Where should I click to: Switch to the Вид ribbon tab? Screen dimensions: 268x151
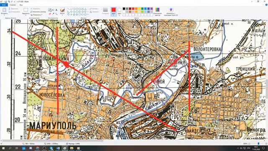21,5
